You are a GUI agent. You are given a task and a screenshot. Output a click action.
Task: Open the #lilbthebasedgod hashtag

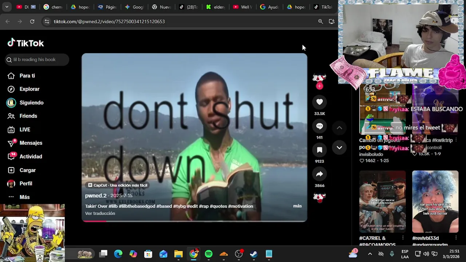(137, 206)
